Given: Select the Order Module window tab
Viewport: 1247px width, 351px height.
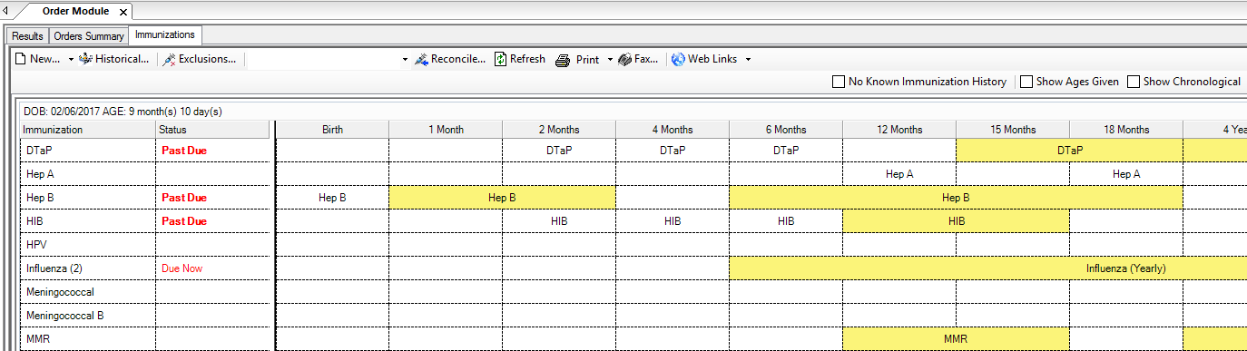Looking at the screenshot, I should (x=75, y=11).
